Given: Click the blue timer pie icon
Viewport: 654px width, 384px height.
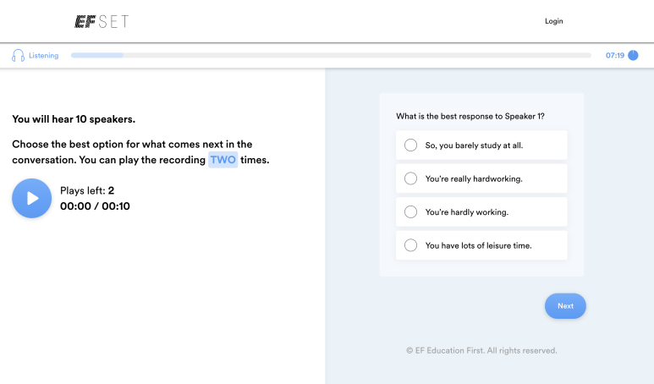Looking at the screenshot, I should pyautogui.click(x=633, y=56).
